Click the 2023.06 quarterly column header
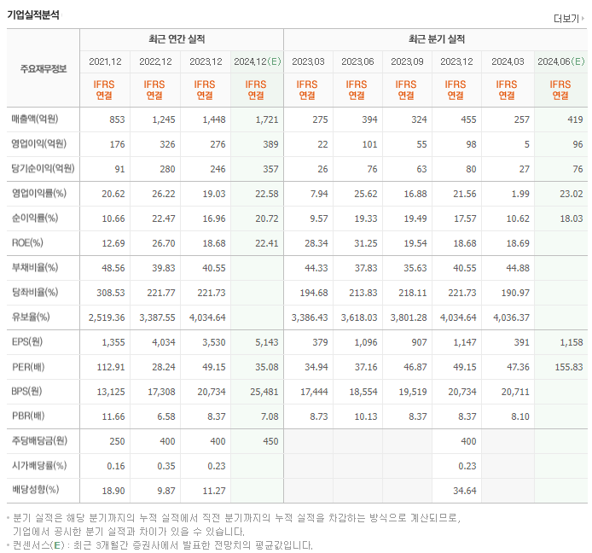 (x=357, y=61)
